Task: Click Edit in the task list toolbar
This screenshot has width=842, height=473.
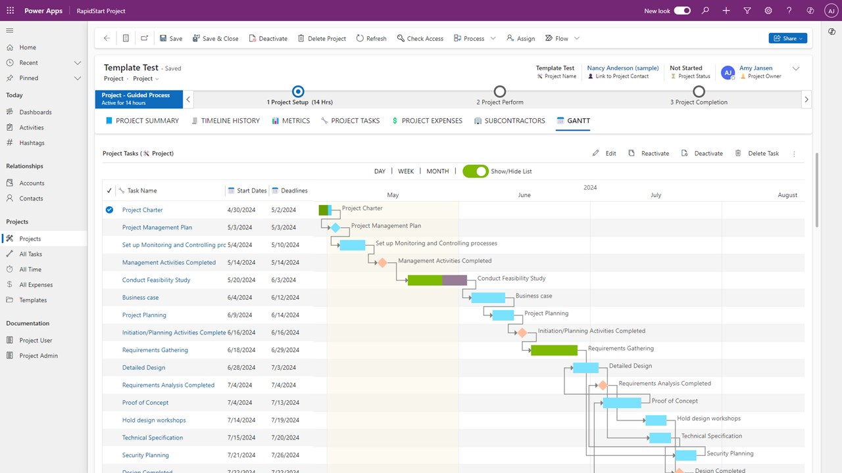Action: click(x=604, y=153)
